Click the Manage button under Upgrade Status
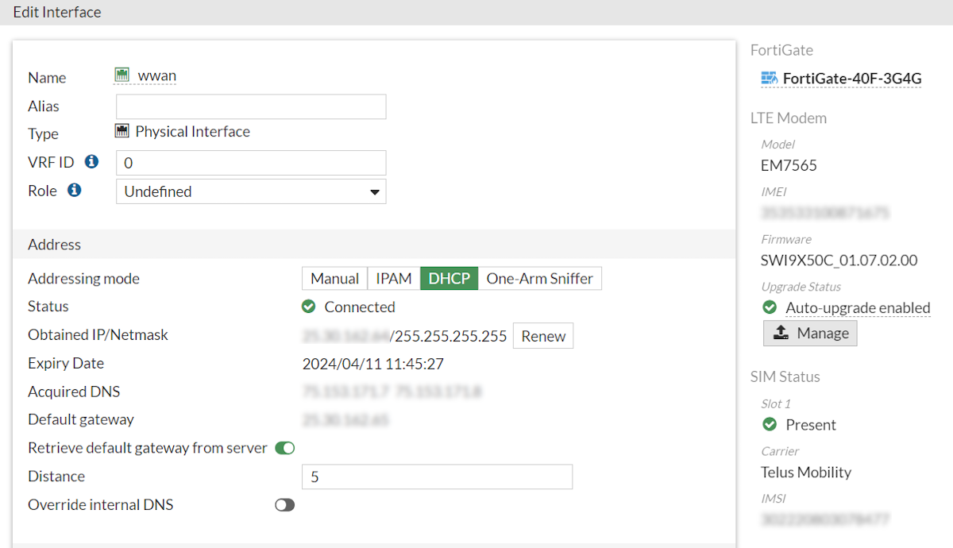The image size is (953, 548). [x=810, y=333]
